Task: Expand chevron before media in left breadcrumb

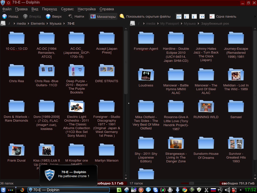Action: pos(14,23)
